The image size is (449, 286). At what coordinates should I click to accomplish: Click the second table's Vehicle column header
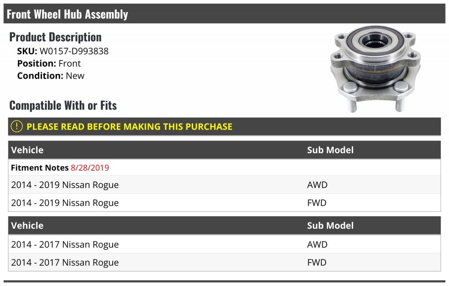coord(27,226)
